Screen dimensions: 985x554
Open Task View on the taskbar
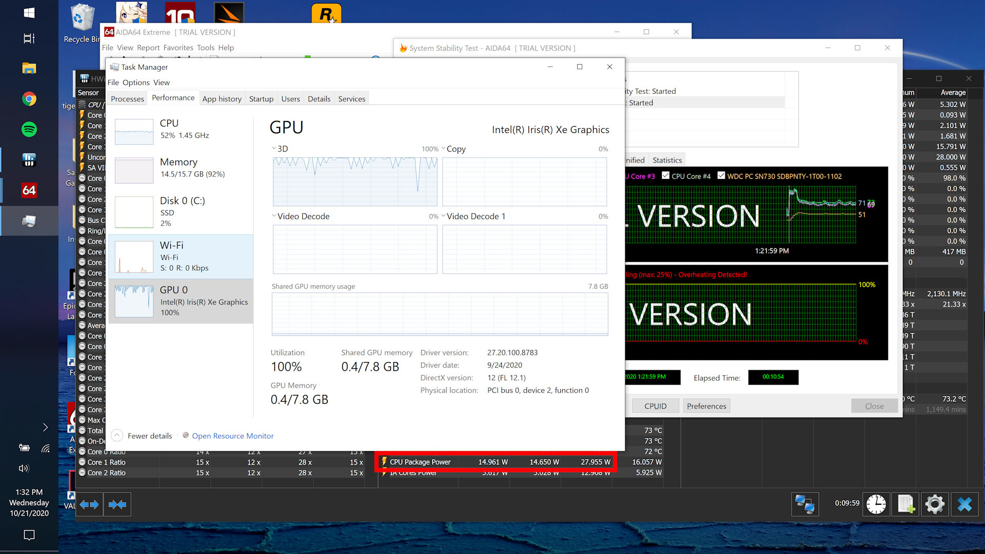click(29, 38)
